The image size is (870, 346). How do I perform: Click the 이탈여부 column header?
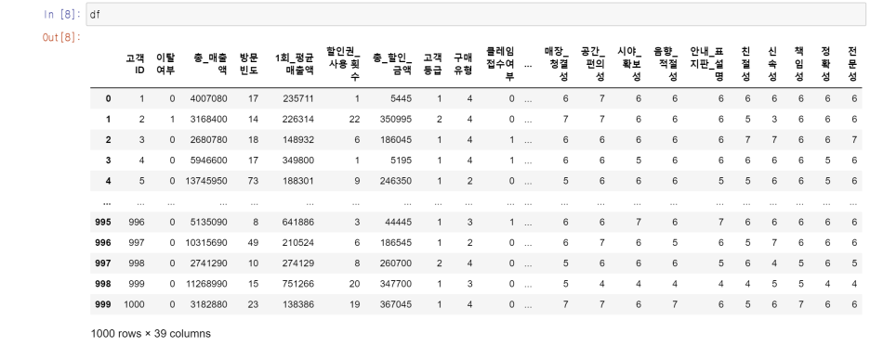tap(165, 65)
